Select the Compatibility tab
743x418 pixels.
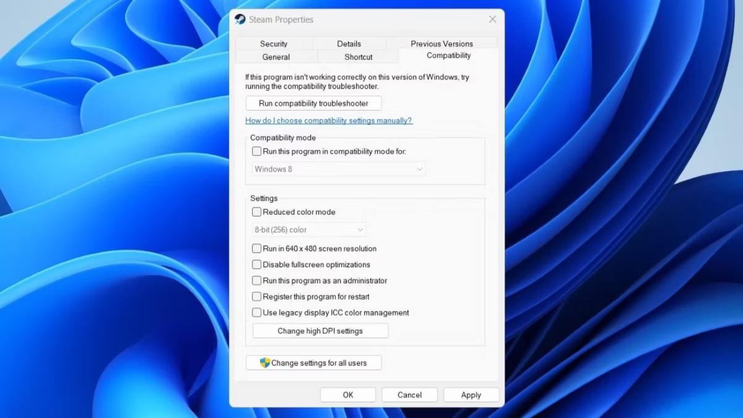pos(449,56)
